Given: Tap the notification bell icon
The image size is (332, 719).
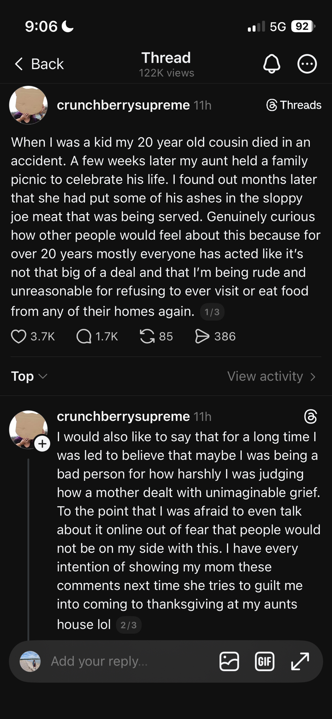Looking at the screenshot, I should [272, 64].
